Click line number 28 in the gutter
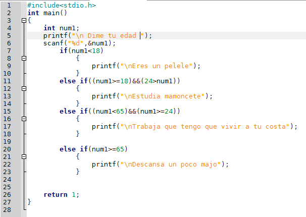Image resolution: width=306 pixels, height=217 pixels. [x=7, y=210]
